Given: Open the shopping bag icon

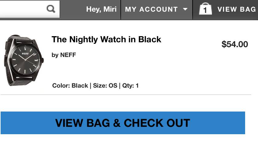Looking at the screenshot, I should (205, 9).
